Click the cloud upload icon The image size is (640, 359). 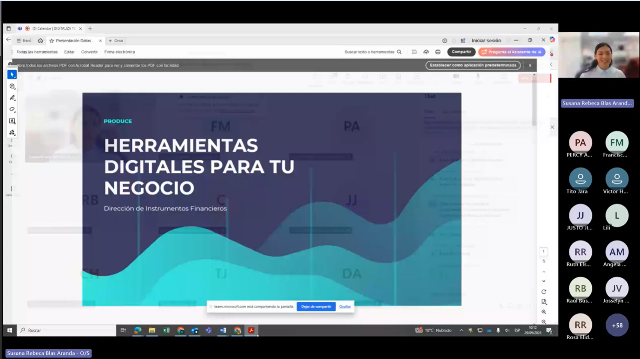(x=426, y=52)
